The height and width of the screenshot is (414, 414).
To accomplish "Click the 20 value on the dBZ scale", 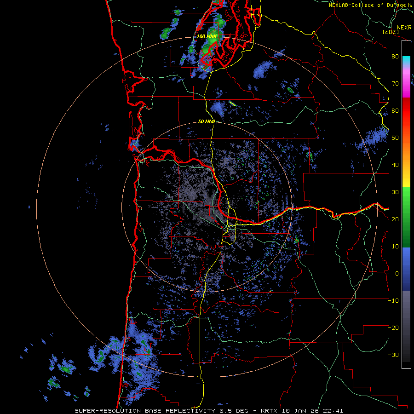I will click(395, 219).
